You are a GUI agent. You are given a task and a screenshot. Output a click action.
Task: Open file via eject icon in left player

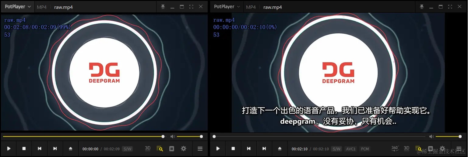tap(71, 148)
